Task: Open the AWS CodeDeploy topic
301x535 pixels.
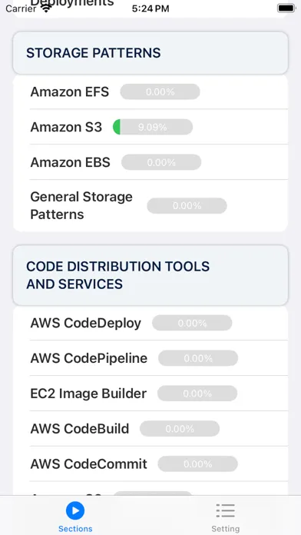Action: 150,323
